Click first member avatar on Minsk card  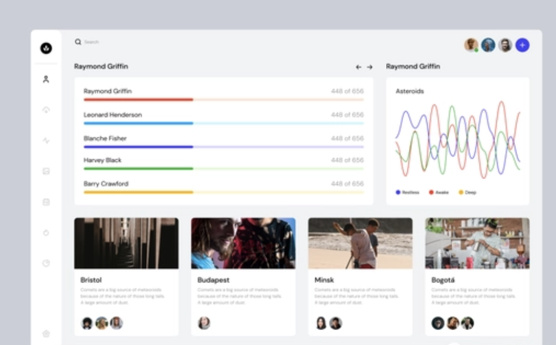coord(321,323)
